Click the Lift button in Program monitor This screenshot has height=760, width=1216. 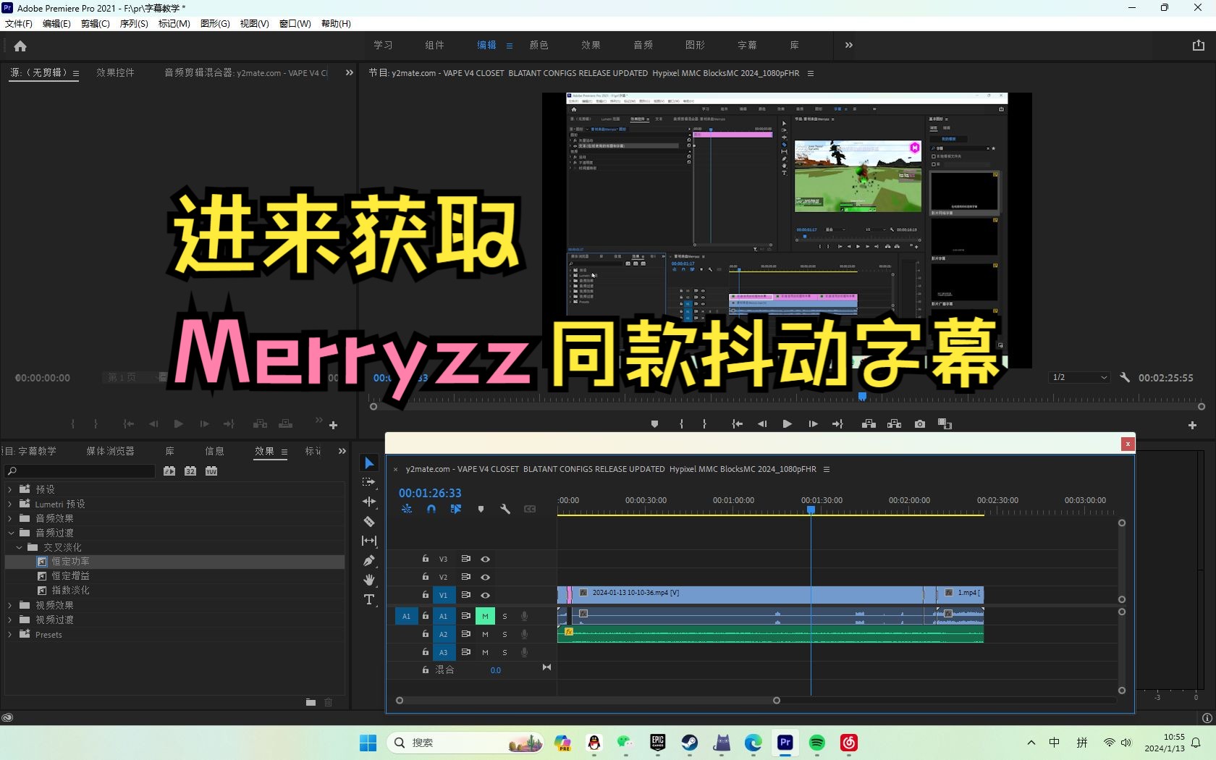tap(869, 424)
